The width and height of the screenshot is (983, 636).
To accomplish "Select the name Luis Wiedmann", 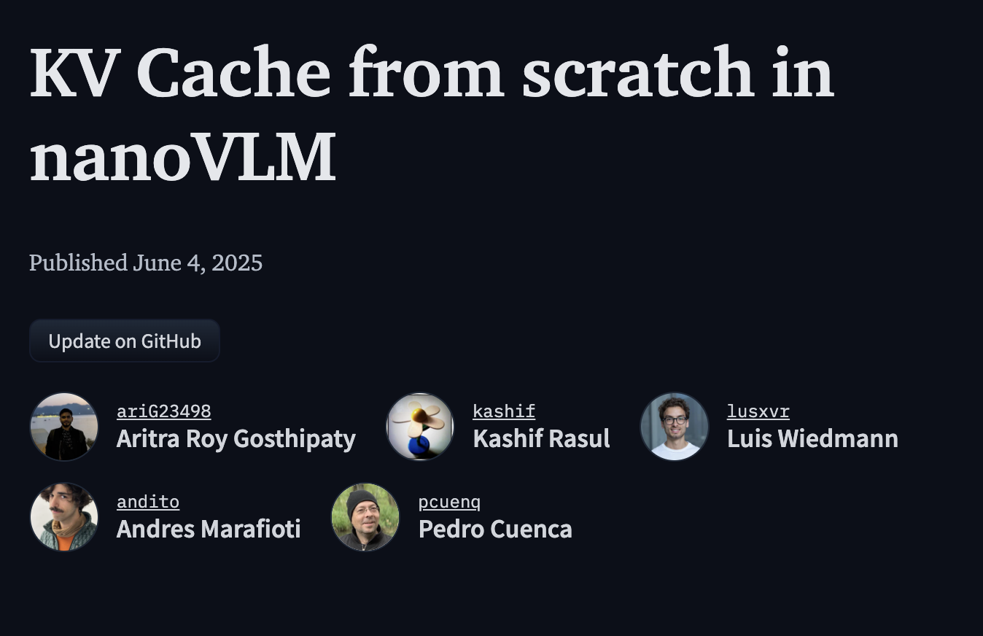I will tap(812, 439).
